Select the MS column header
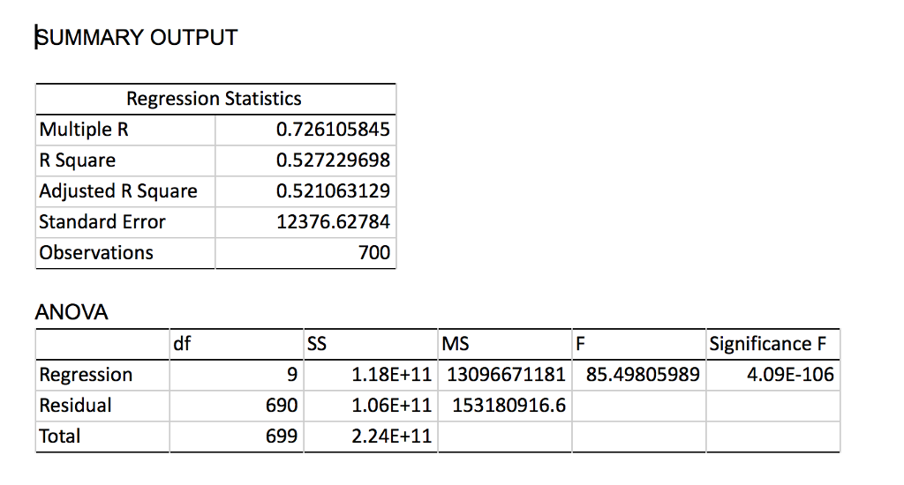The height and width of the screenshot is (485, 904). point(455,344)
